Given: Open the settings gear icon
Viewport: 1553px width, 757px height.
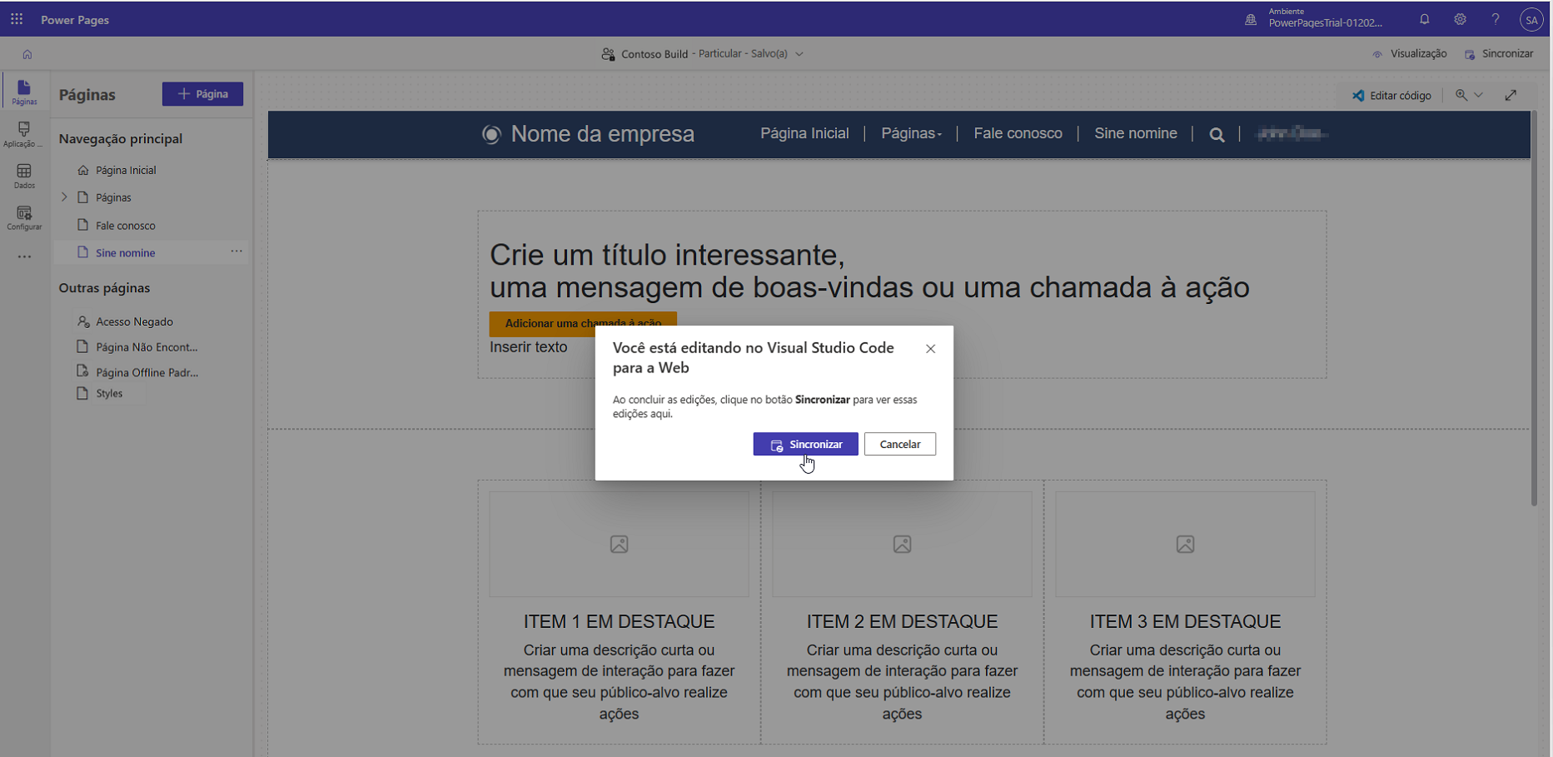Looking at the screenshot, I should click(x=1460, y=18).
